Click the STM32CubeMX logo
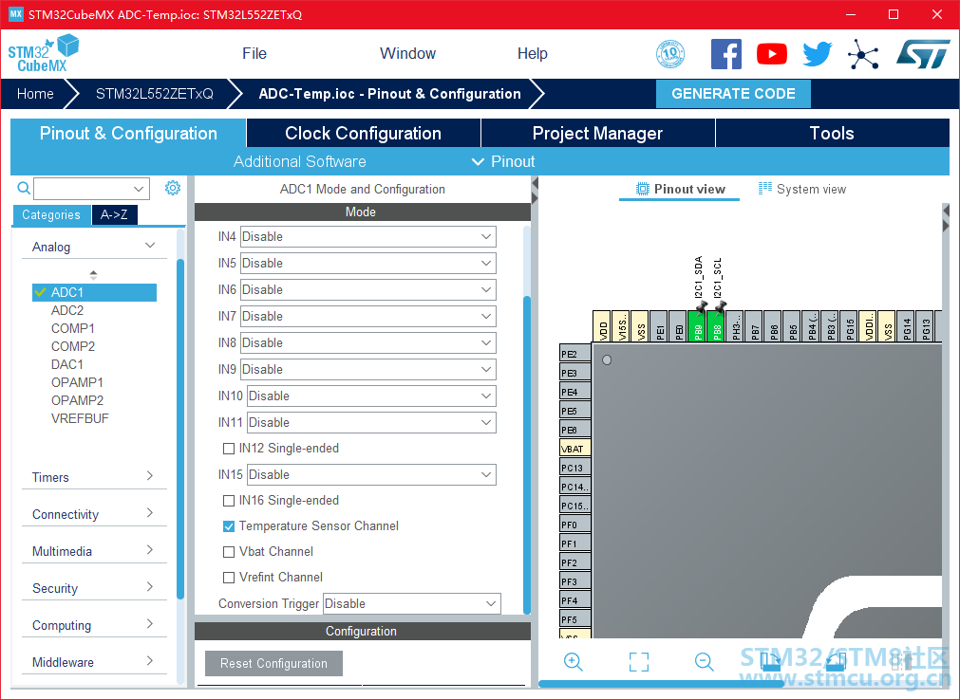This screenshot has height=700, width=960. [x=43, y=54]
